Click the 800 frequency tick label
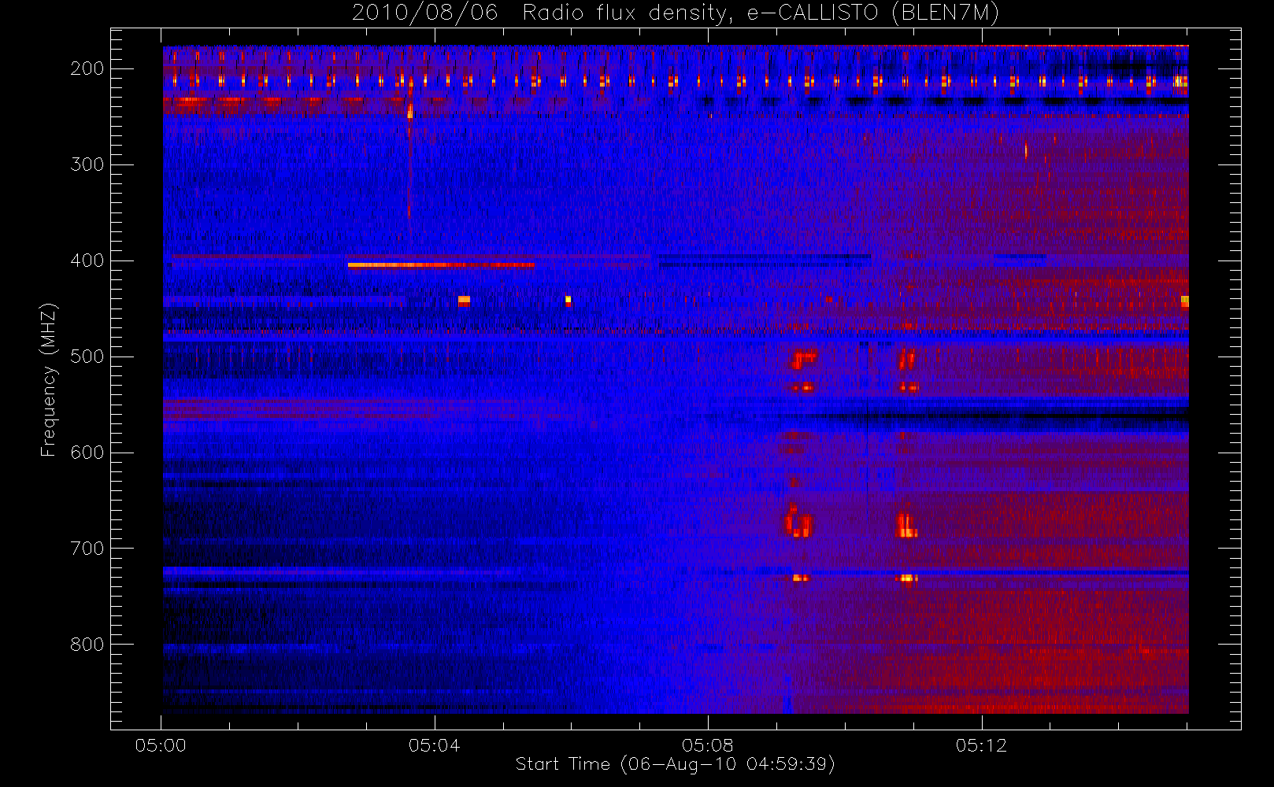This screenshot has width=1274, height=787. coord(87,645)
